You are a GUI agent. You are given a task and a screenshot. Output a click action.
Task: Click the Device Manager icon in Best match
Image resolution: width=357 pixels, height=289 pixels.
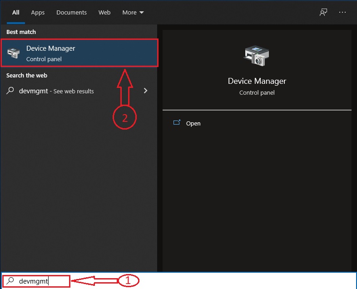coord(14,53)
